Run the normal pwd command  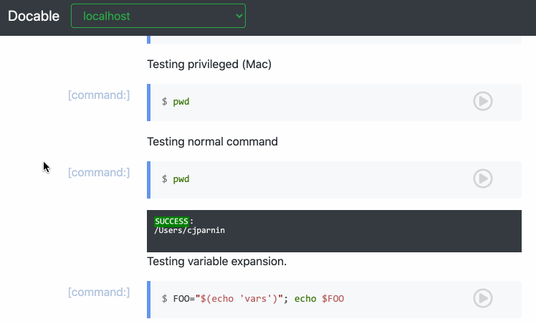click(x=482, y=178)
